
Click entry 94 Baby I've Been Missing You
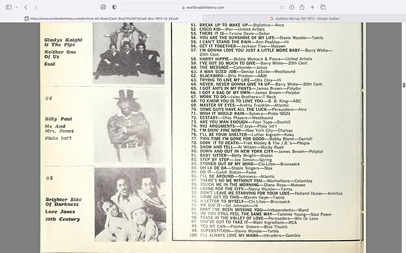250,210
